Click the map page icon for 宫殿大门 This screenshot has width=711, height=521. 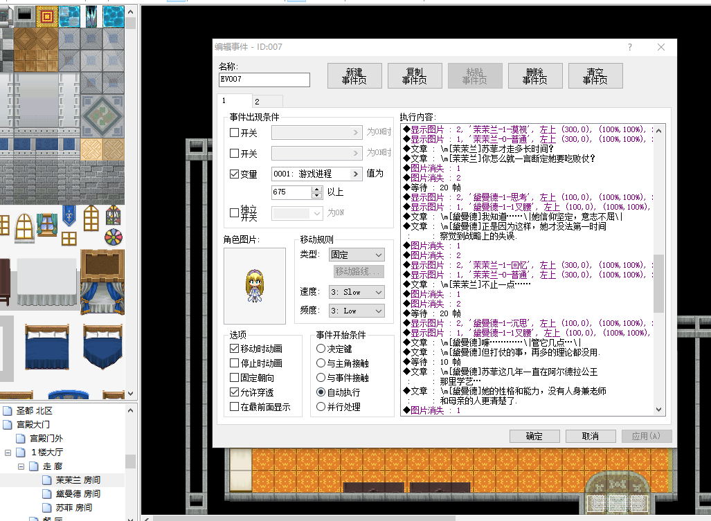click(7, 425)
